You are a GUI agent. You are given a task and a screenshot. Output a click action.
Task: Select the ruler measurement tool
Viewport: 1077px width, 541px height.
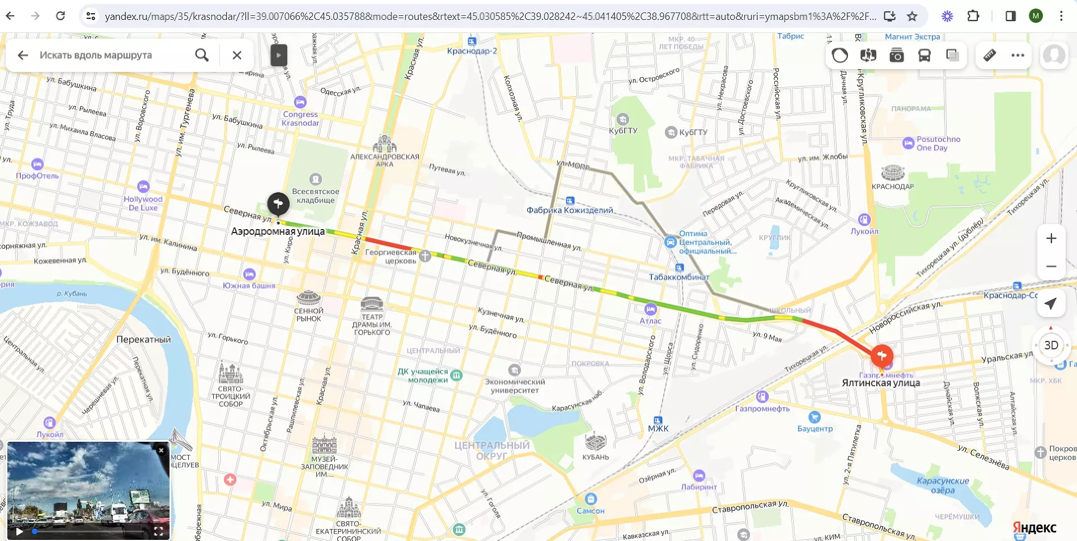(989, 55)
